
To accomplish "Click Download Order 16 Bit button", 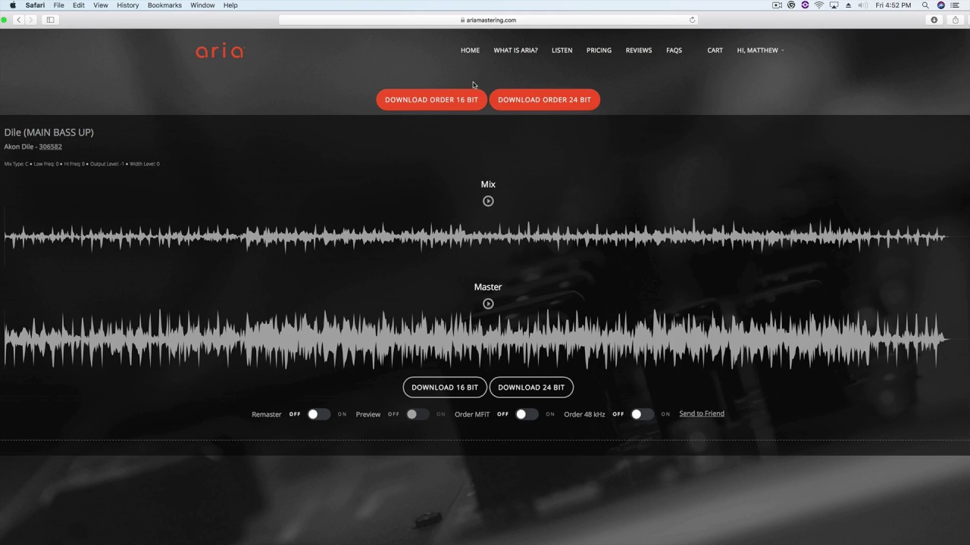I will point(431,100).
